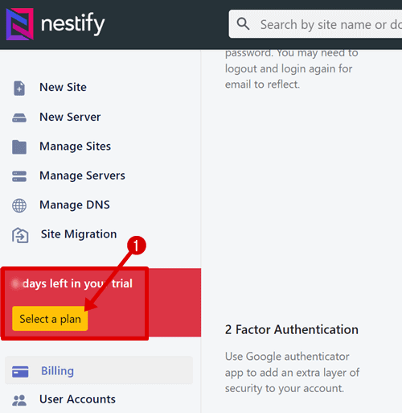Open the New Site menu item
Image resolution: width=402 pixels, height=413 pixels.
pos(63,87)
